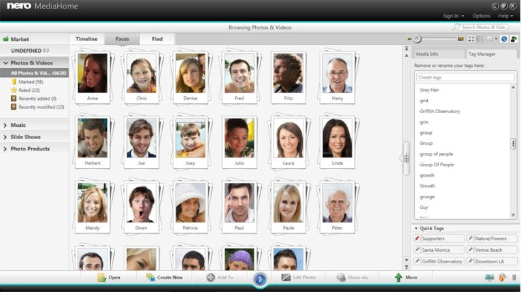Toggle pin on Supporters quick tag

tap(417, 238)
